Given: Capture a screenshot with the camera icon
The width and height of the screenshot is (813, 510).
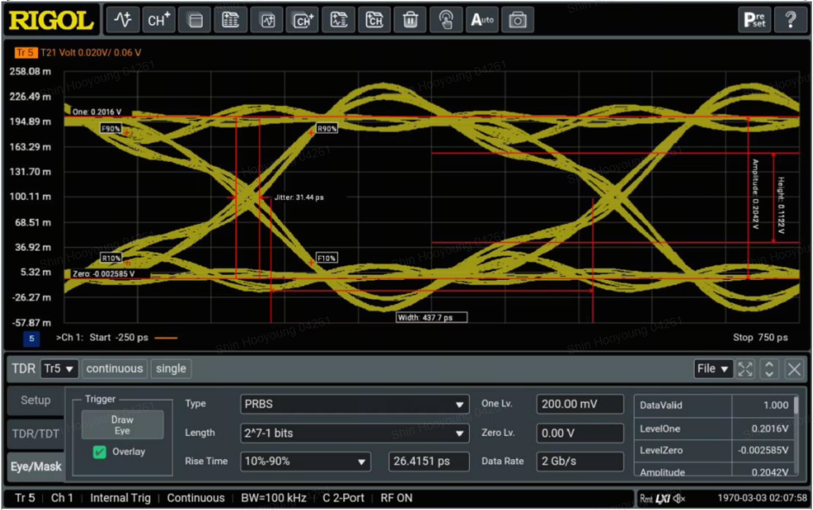Looking at the screenshot, I should (x=517, y=20).
